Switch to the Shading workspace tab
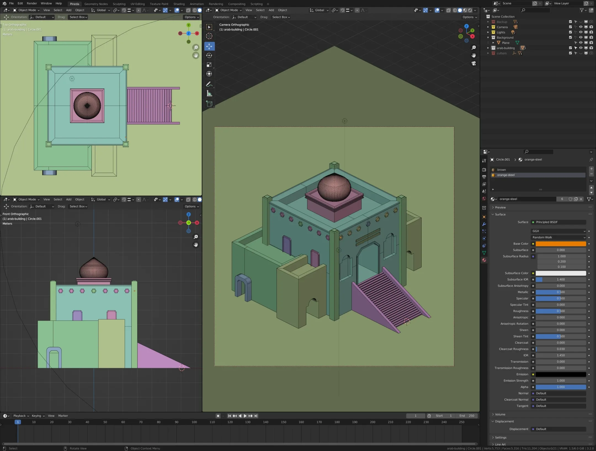The width and height of the screenshot is (596, 451). click(x=179, y=4)
